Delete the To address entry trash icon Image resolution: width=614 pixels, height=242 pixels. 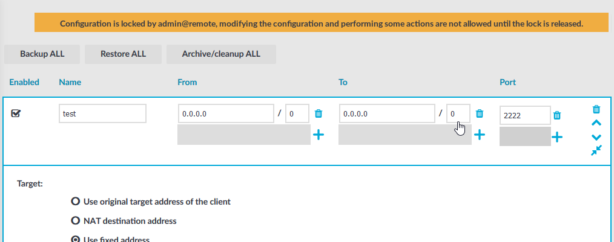pos(480,113)
